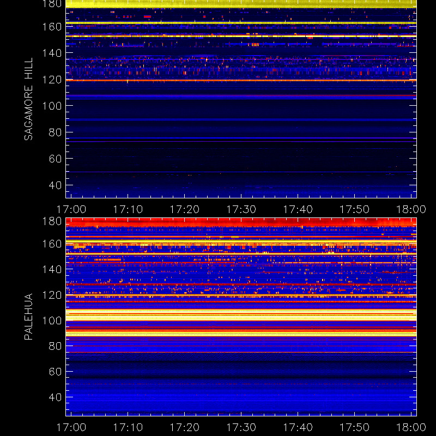Select the 100 tick label on Palehua axis
The image size is (436, 436).
click(x=52, y=320)
